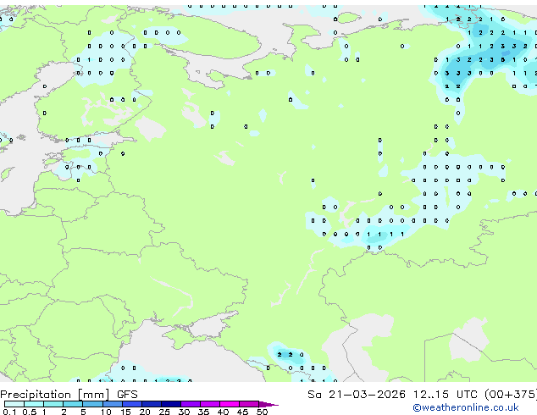537x415 pixels.
Task: Pick the 1–2 mm legend swatch
Action: click(53, 404)
